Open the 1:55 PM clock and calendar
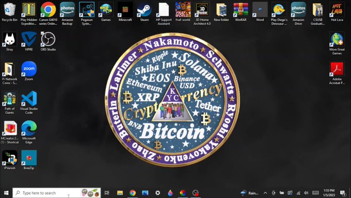This screenshot has height=198, width=351. [329, 193]
